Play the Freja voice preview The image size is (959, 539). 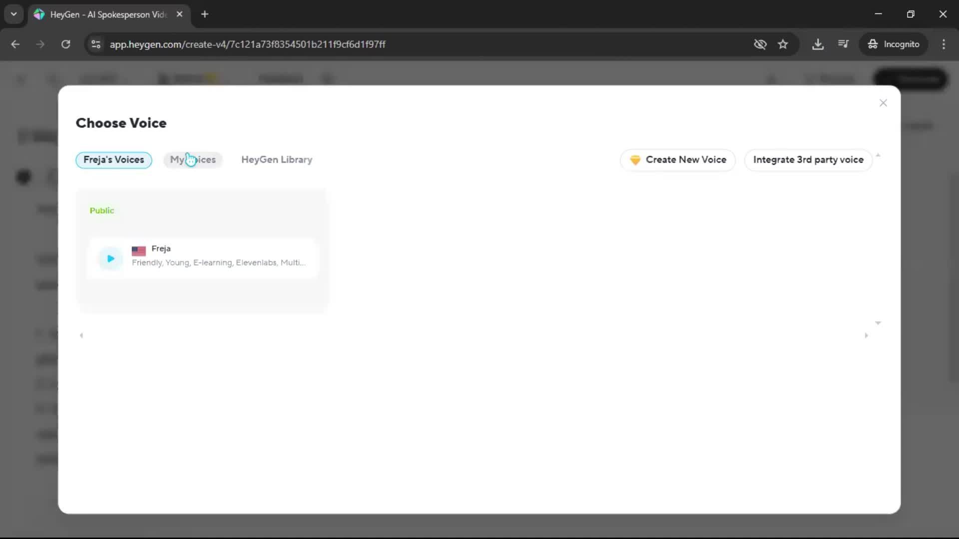point(110,259)
